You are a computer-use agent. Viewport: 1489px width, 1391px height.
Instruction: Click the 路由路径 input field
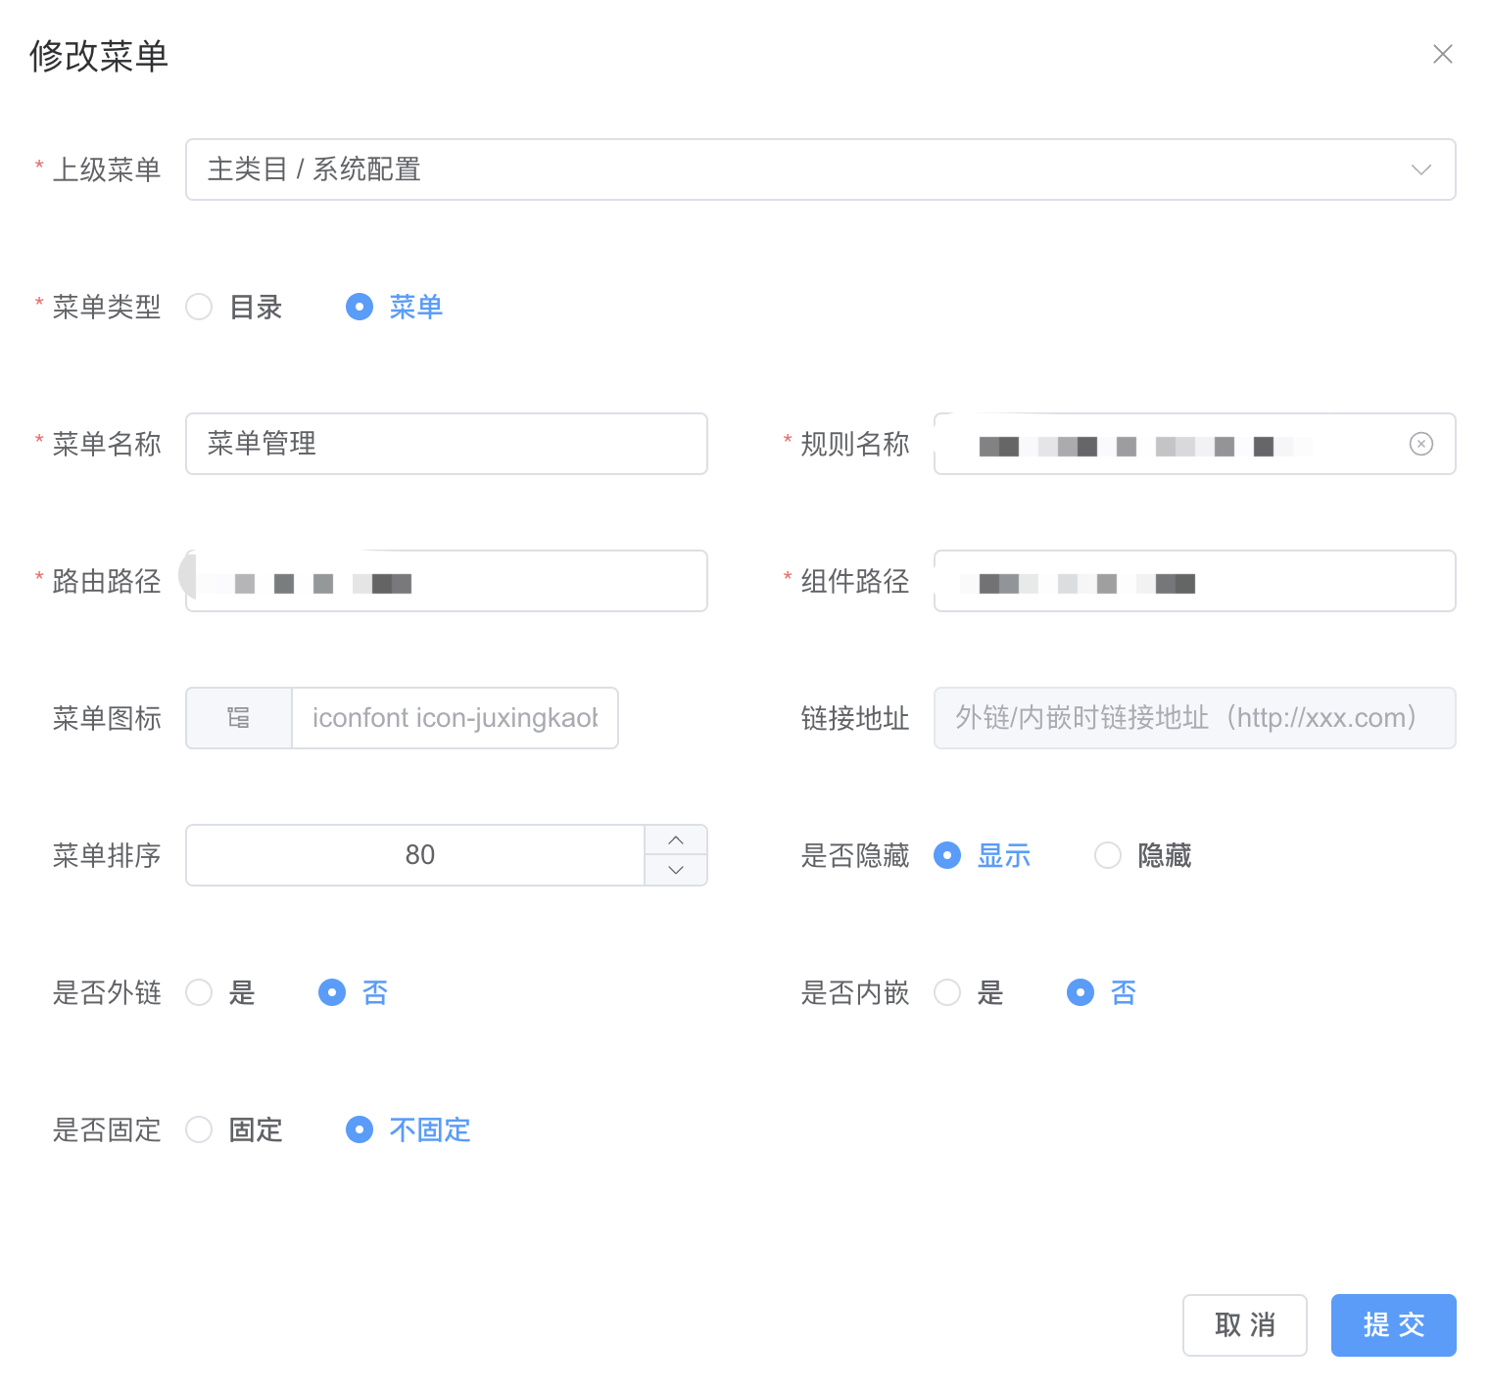(x=447, y=581)
